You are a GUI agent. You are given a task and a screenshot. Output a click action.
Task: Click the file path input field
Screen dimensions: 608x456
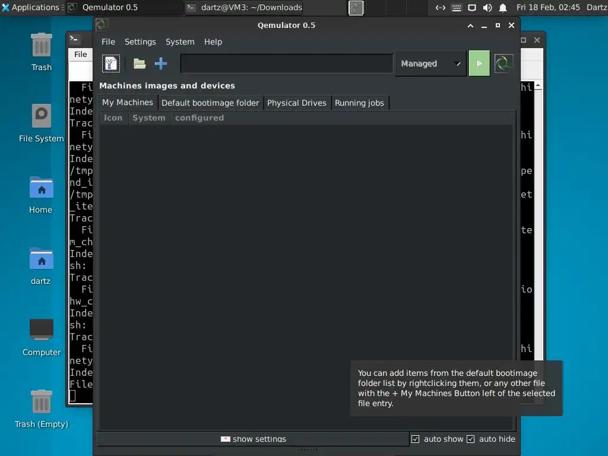coord(287,64)
